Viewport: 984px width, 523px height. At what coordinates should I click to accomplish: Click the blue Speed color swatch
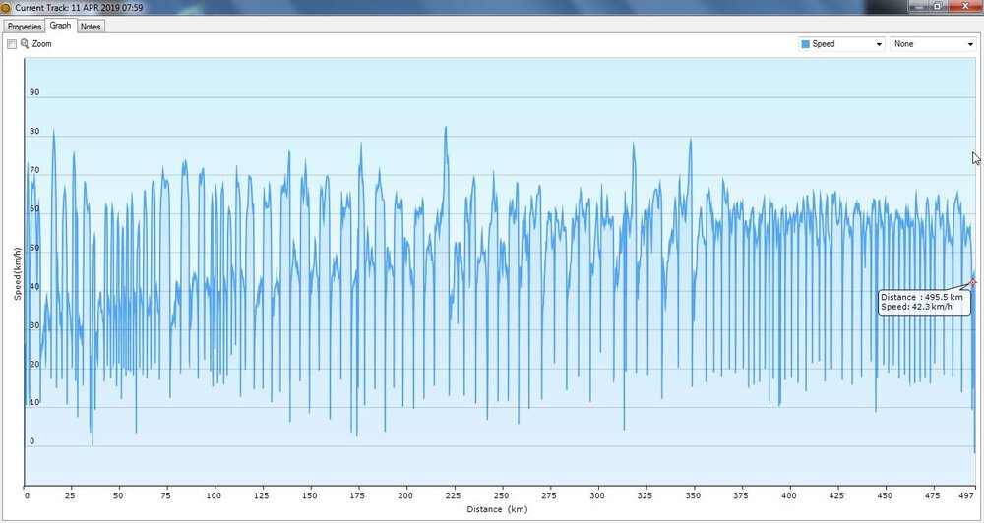click(x=806, y=44)
